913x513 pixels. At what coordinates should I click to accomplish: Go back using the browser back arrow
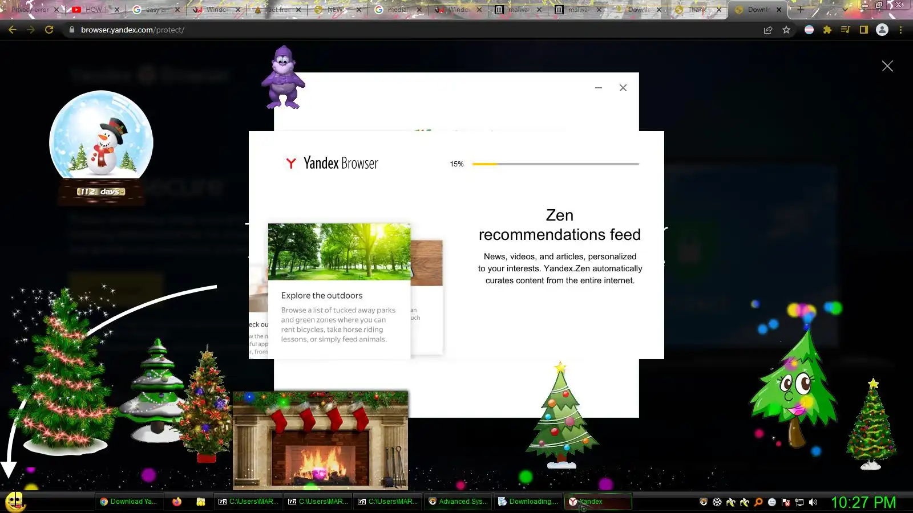(13, 30)
